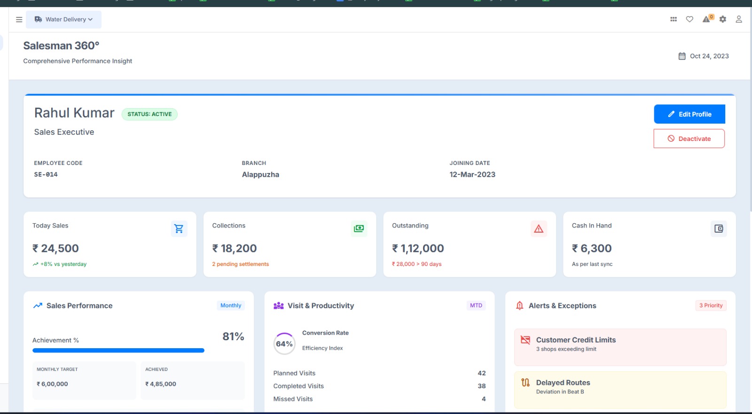
Task: Open settings gear icon
Action: 723,19
